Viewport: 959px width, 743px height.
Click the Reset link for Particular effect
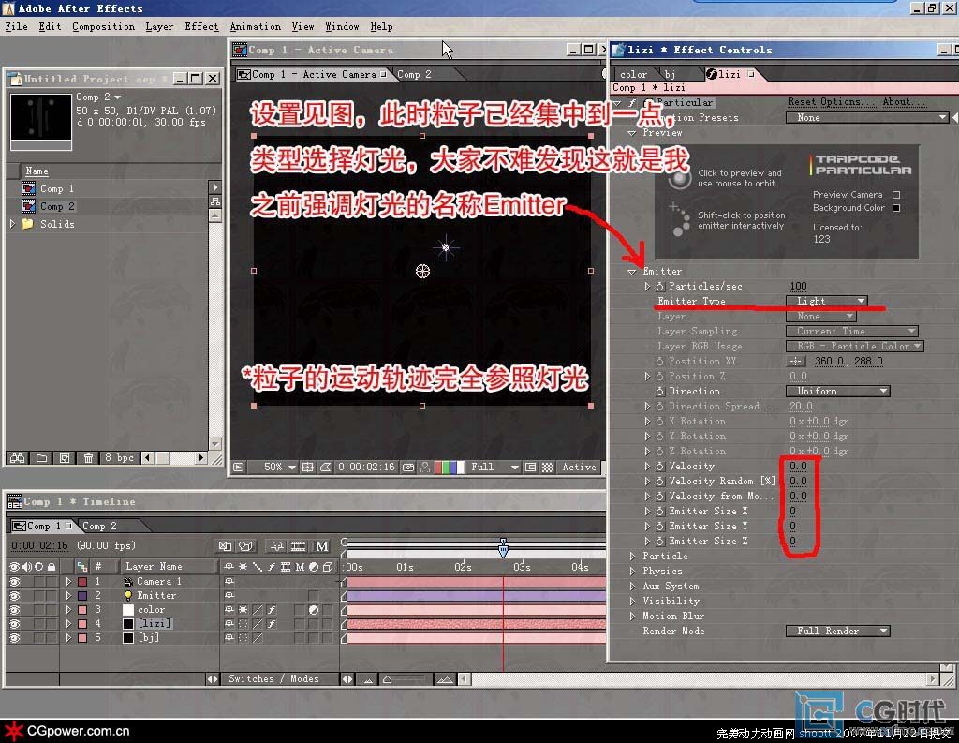click(x=802, y=101)
